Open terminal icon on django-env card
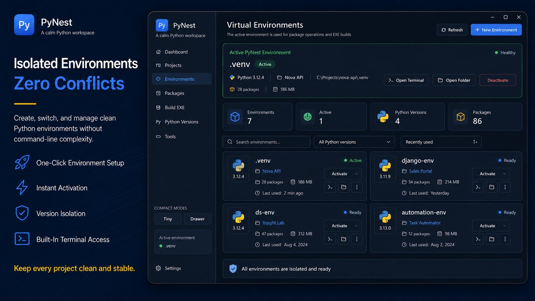 (x=478, y=187)
